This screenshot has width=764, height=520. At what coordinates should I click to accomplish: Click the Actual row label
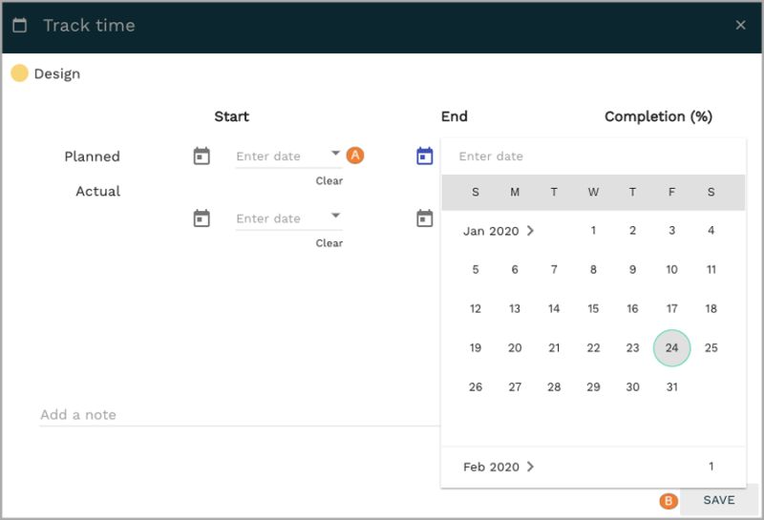coord(98,191)
